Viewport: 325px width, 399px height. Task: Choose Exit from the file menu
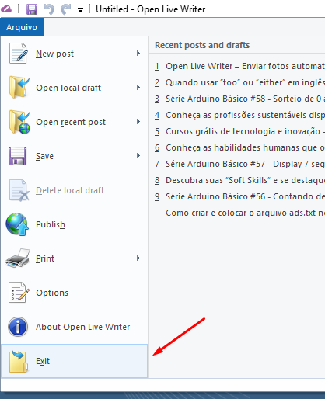[75, 361]
